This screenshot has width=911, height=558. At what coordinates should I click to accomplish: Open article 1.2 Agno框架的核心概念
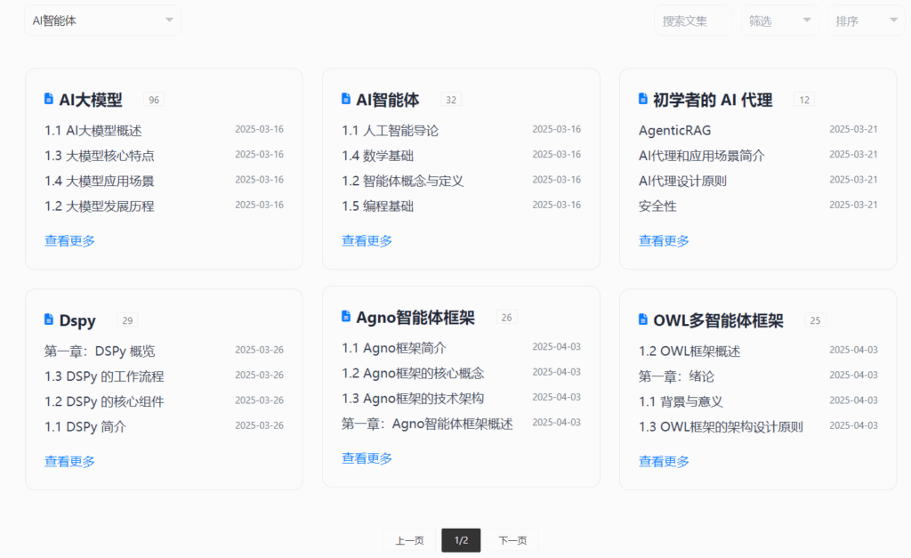[413, 373]
